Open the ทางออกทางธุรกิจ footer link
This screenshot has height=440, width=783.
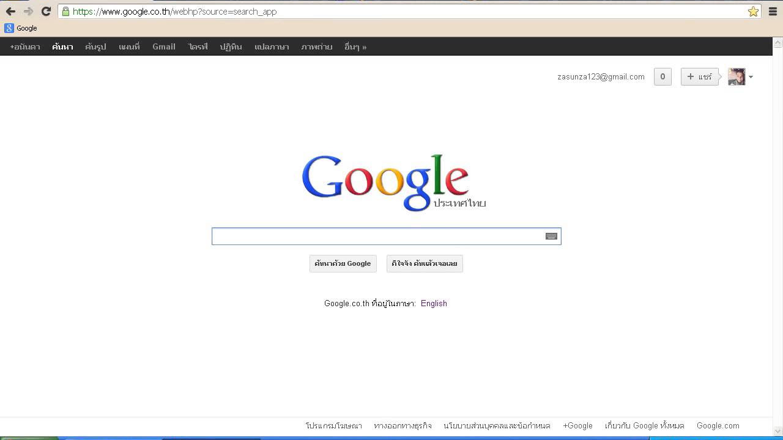(403, 425)
